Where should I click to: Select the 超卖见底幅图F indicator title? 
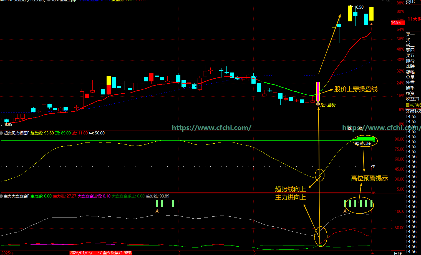pos(16,133)
